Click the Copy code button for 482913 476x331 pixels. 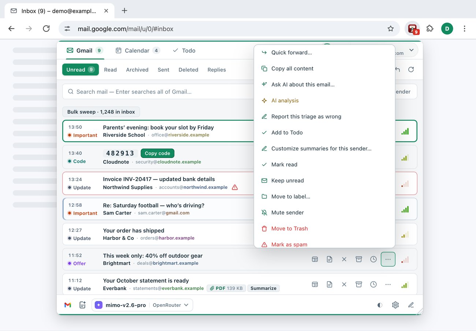(157, 153)
